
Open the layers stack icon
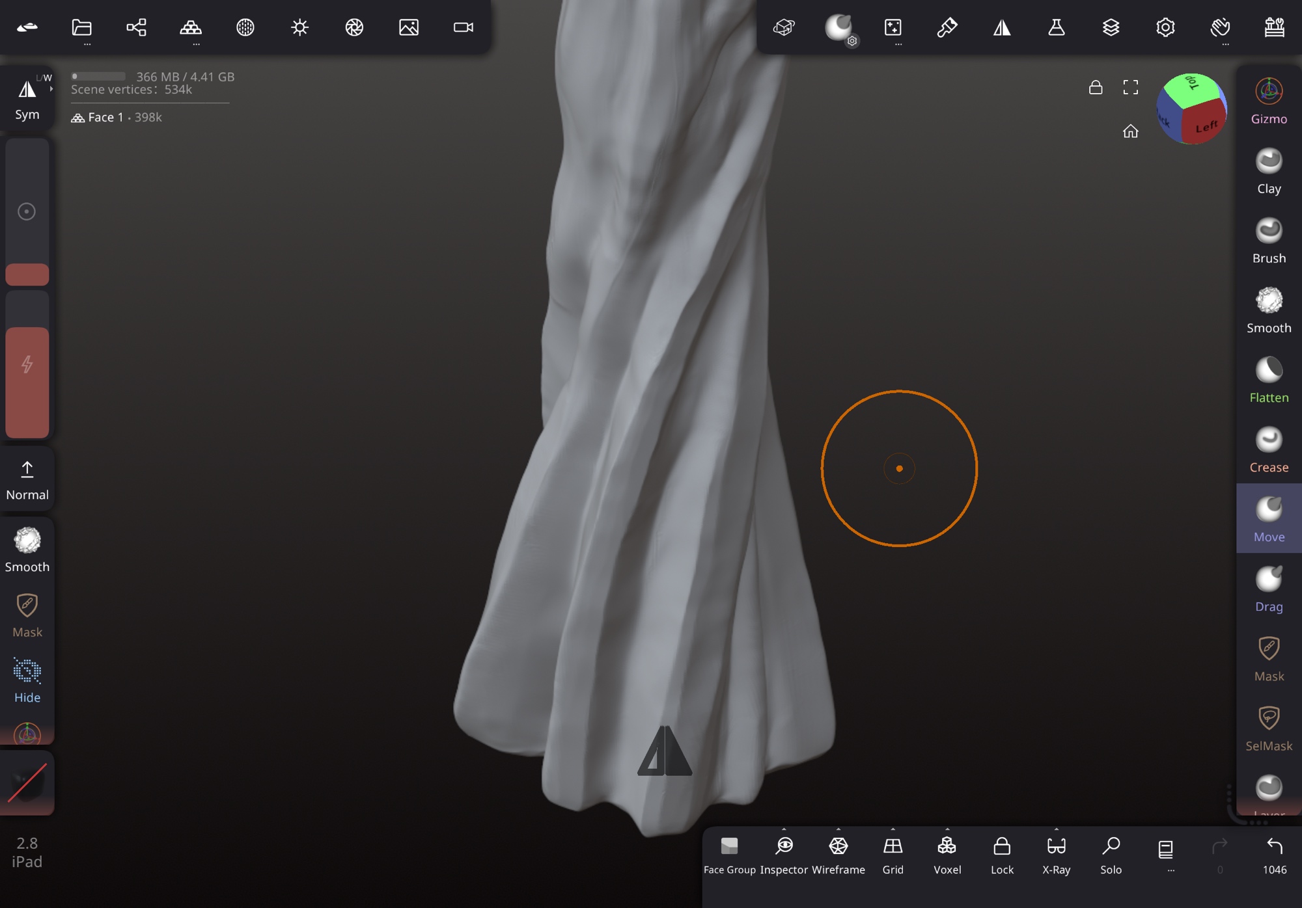point(1111,27)
